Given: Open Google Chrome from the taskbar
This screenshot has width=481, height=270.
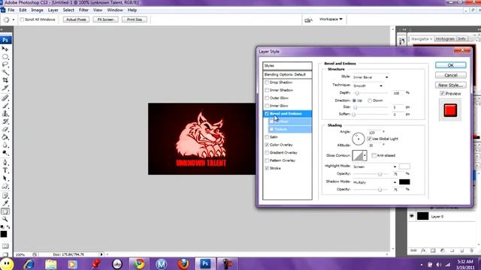Looking at the screenshot, I should [x=138, y=264].
